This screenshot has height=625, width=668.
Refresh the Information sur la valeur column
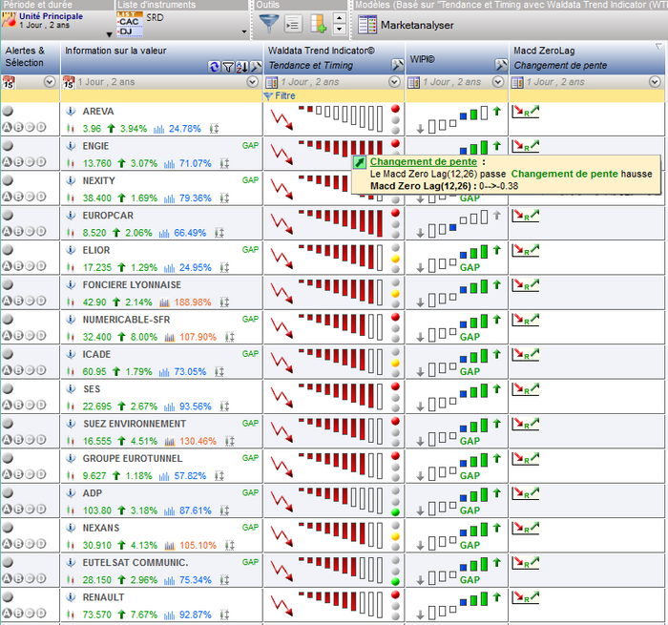coord(215,67)
